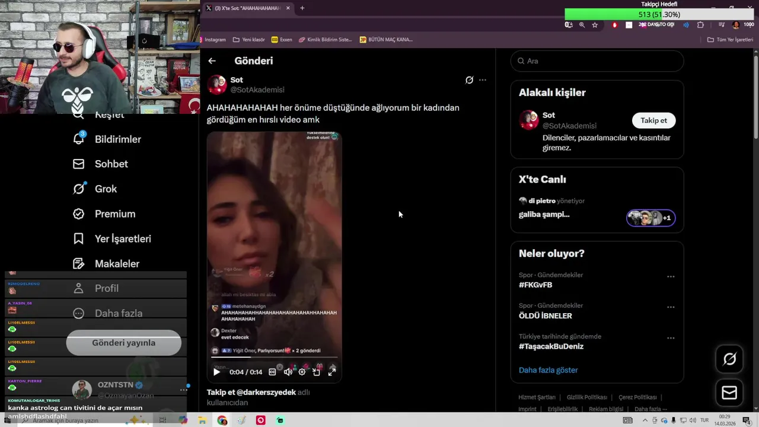Image resolution: width=759 pixels, height=427 pixels.
Task: Open the #TaşacakBuDeniz trend
Action: (x=551, y=346)
